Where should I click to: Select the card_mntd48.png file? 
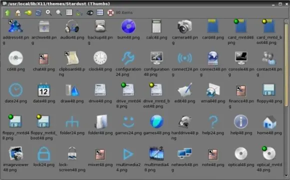(x=240, y=26)
